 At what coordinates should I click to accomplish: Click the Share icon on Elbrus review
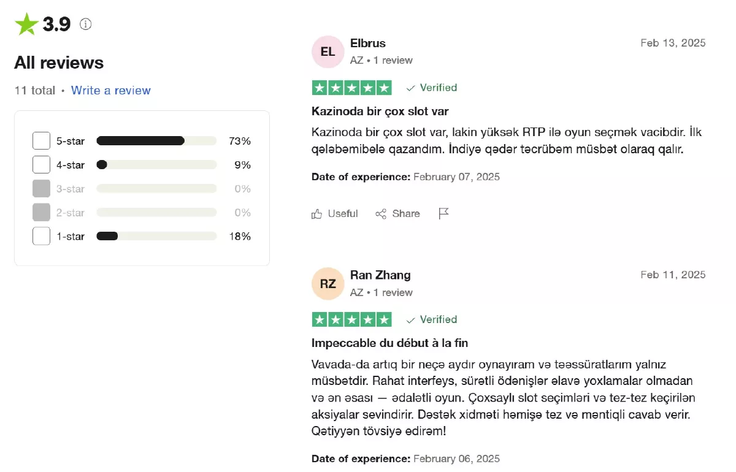coord(381,214)
